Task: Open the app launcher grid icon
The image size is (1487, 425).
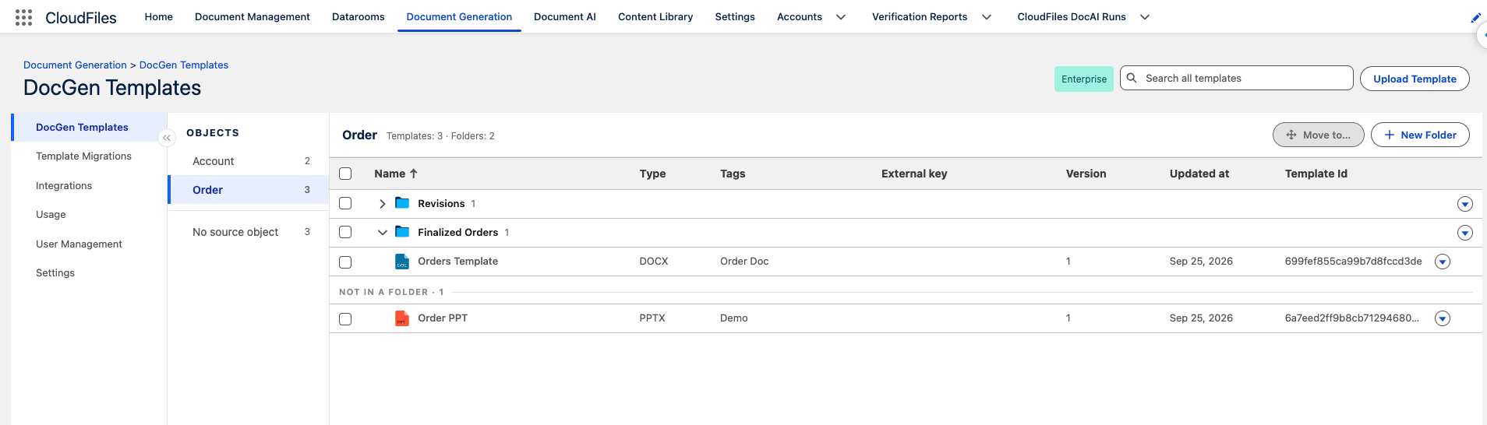Action: click(x=23, y=17)
